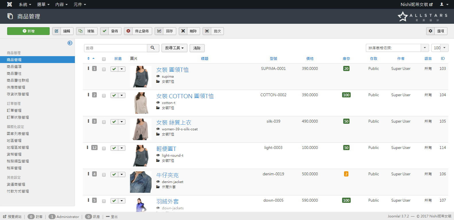Expand the 搜尋工具 search tools dropdown
454x220 pixels.
tap(174, 48)
